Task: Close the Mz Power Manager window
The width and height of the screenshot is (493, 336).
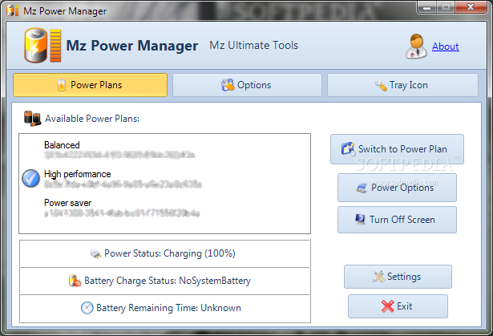Action: pos(471,6)
